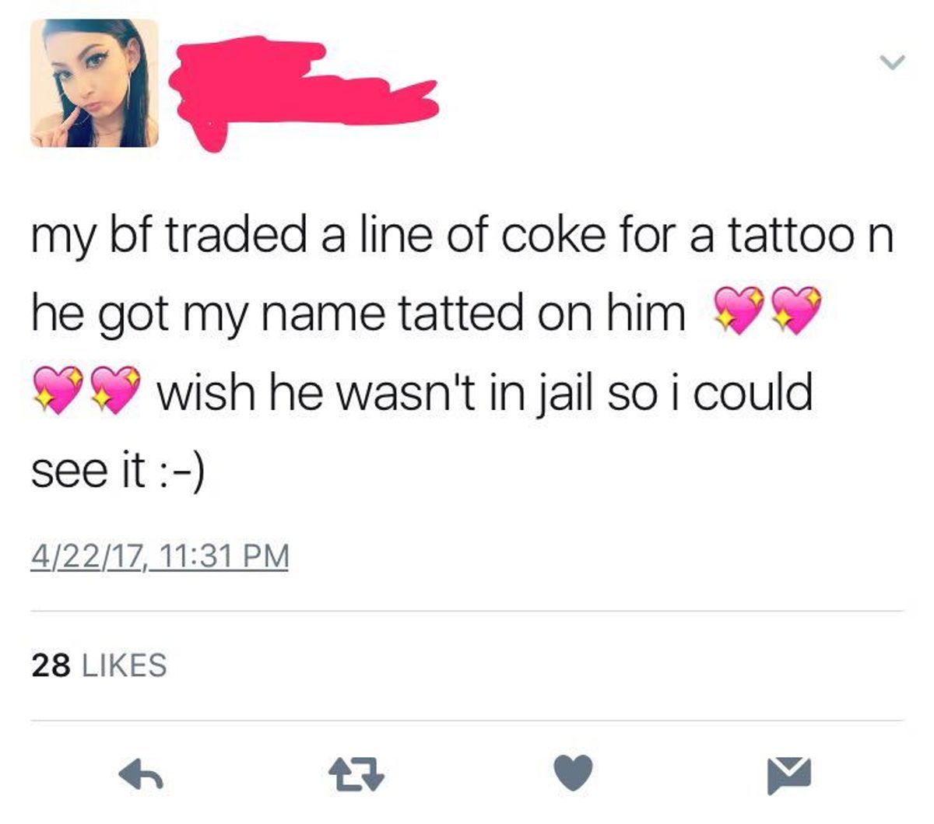Reply to the tweet with the arrow icon
Viewport: 934px width, 824px height.
141,774
